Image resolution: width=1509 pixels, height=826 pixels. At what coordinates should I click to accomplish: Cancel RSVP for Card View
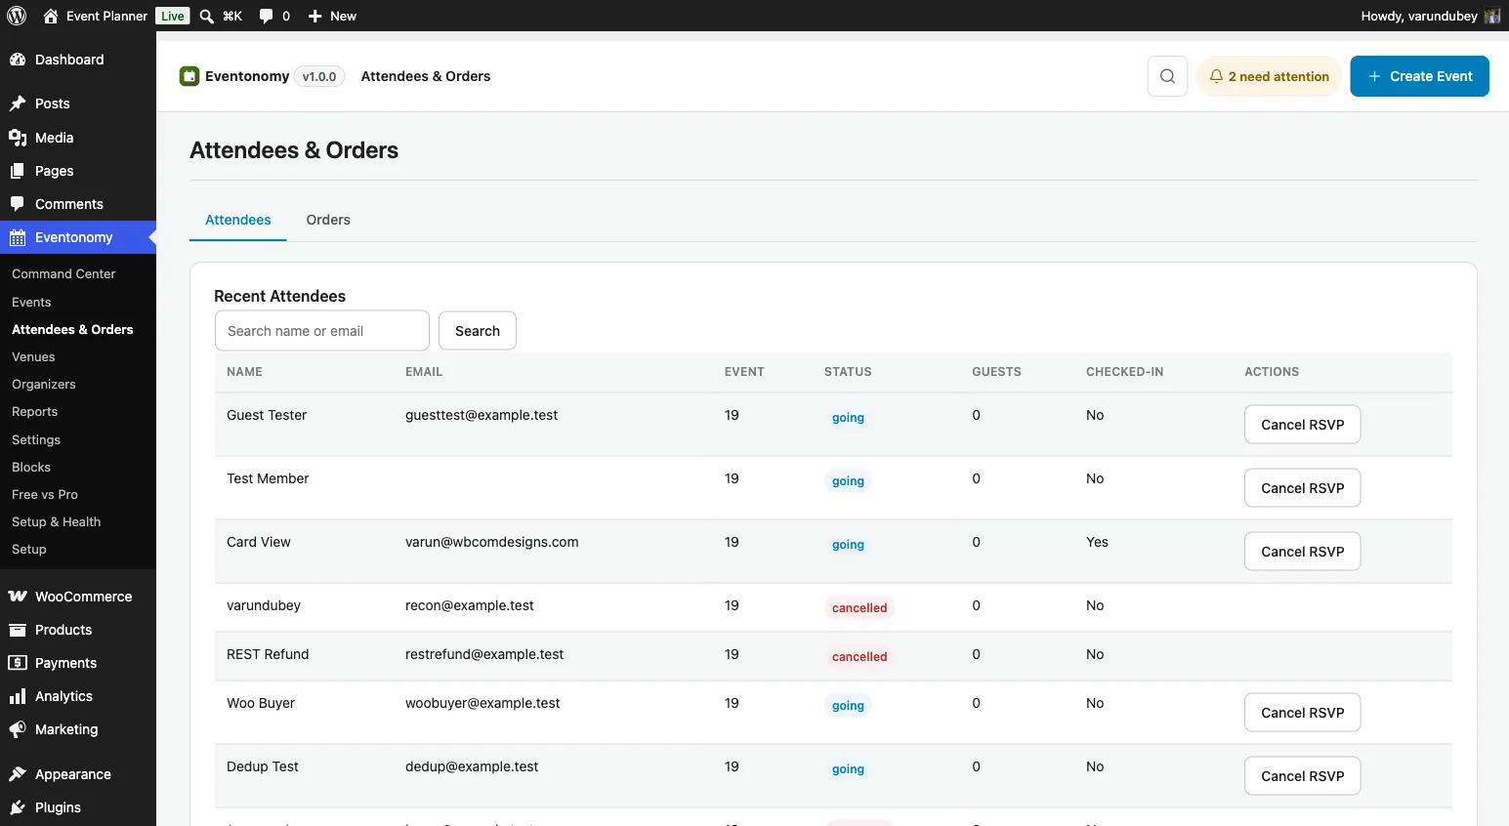(1302, 552)
